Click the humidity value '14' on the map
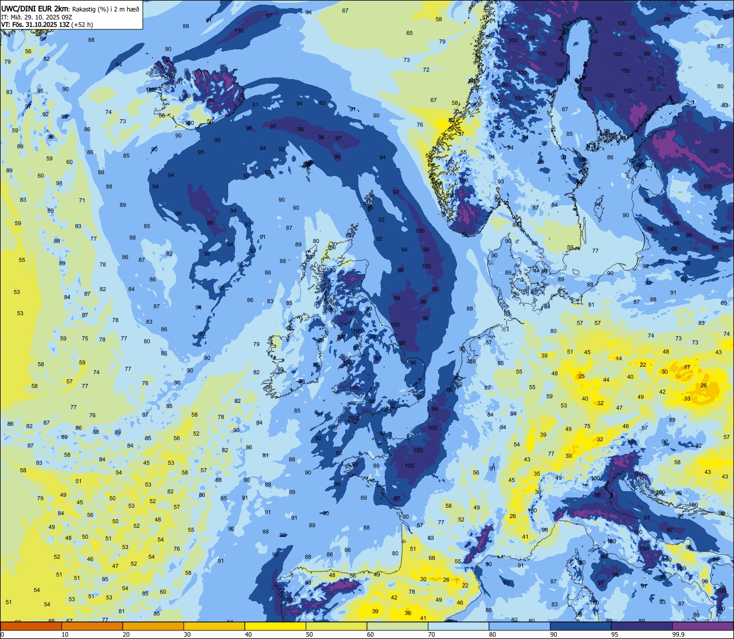 click(x=619, y=359)
